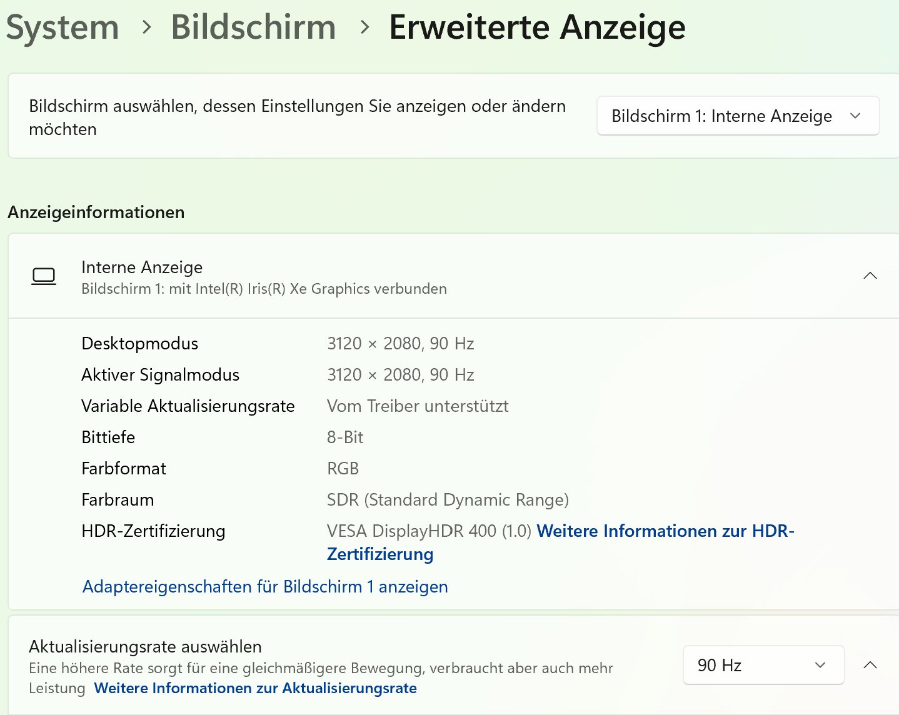Click the 8-Bit value
The height and width of the screenshot is (715, 899).
(x=345, y=437)
